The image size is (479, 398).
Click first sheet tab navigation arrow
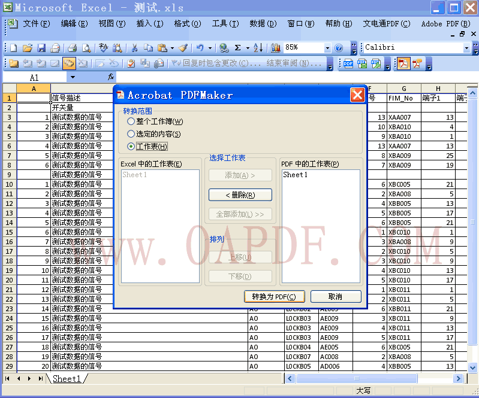(x=7, y=378)
